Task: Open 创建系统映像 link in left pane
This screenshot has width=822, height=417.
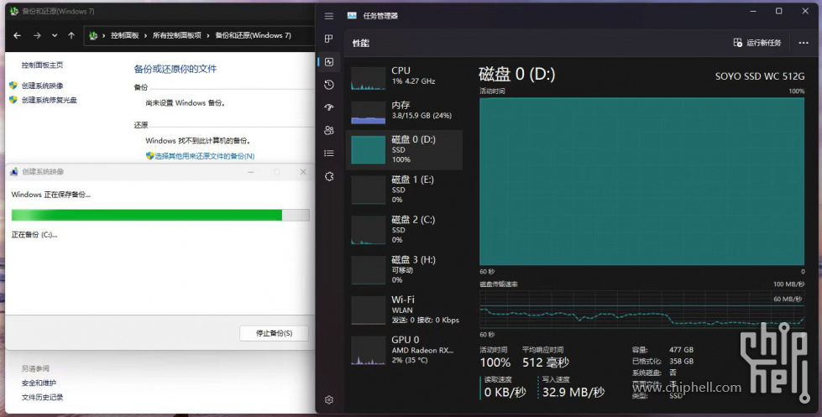Action: pyautogui.click(x=43, y=86)
